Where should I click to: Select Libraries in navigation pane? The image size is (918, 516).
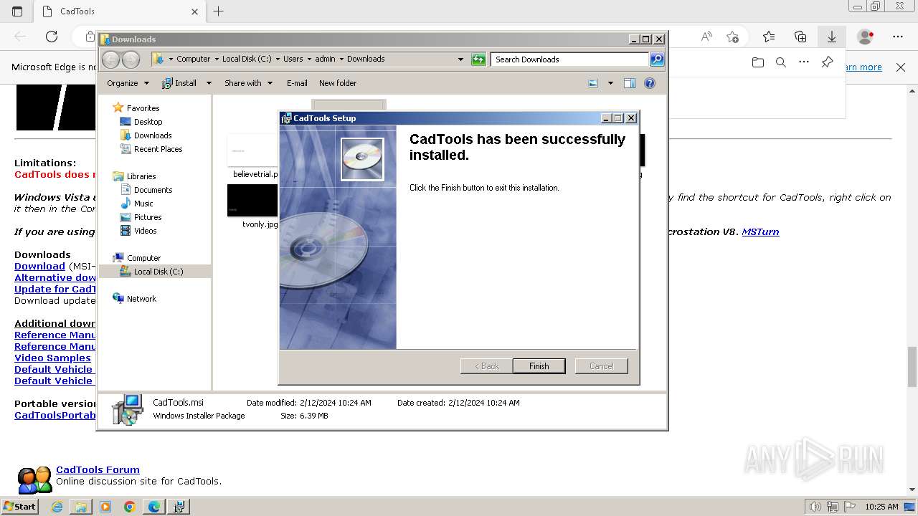[x=141, y=176]
